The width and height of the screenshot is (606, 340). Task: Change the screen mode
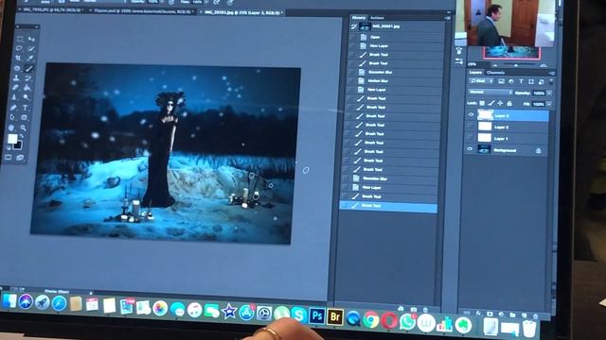(x=20, y=158)
